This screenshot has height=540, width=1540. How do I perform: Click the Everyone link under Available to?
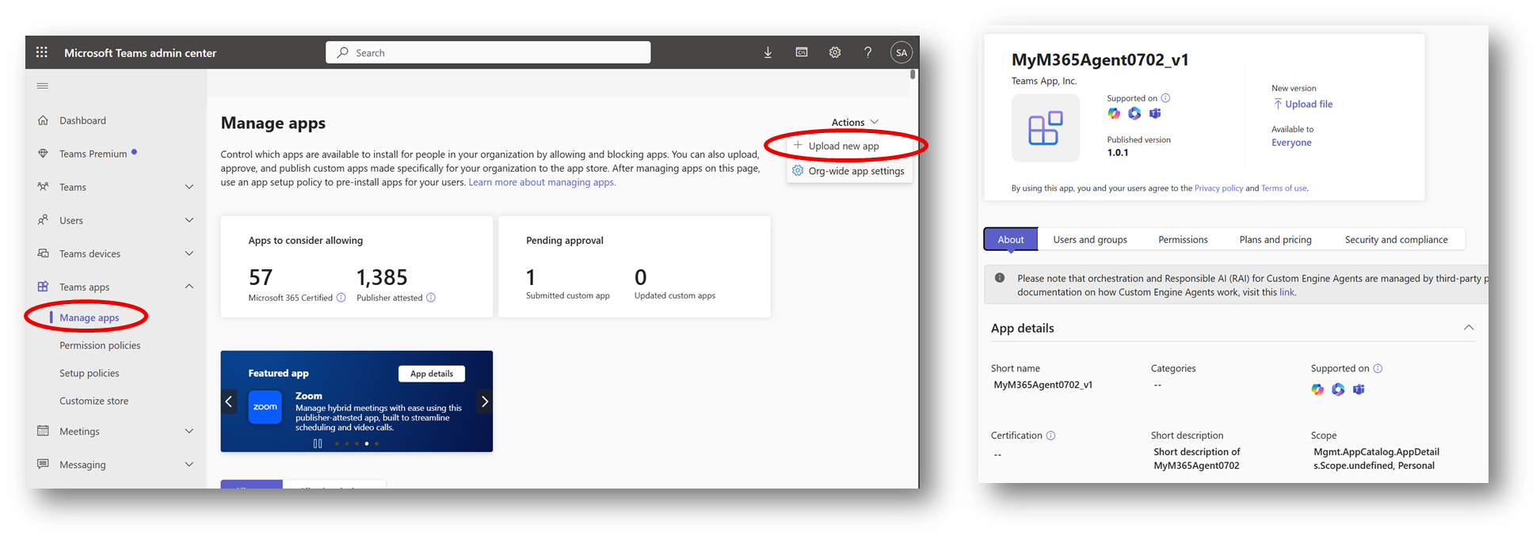(x=1291, y=143)
